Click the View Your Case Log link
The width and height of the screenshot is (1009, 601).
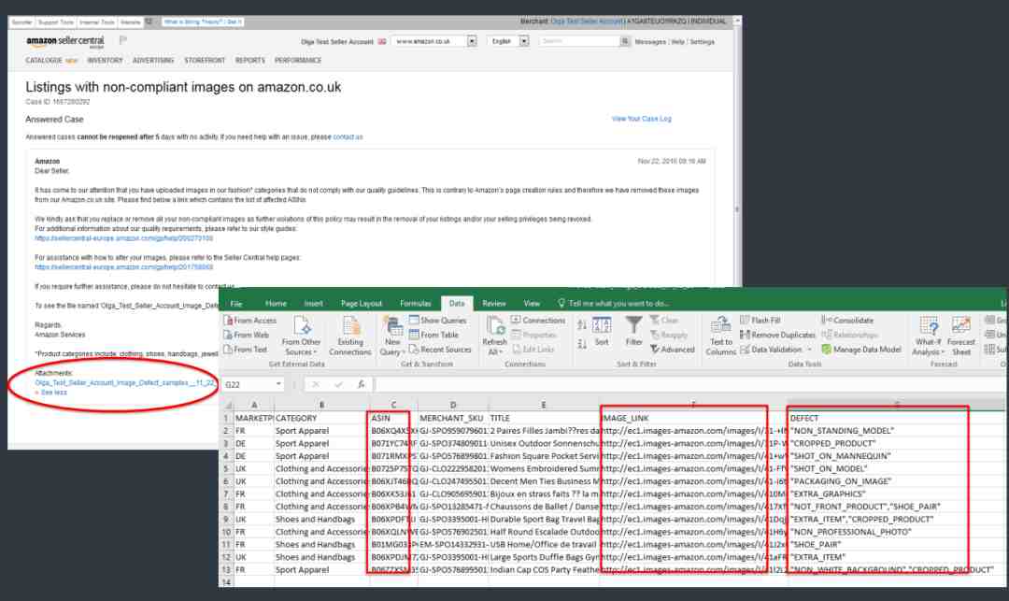click(641, 119)
